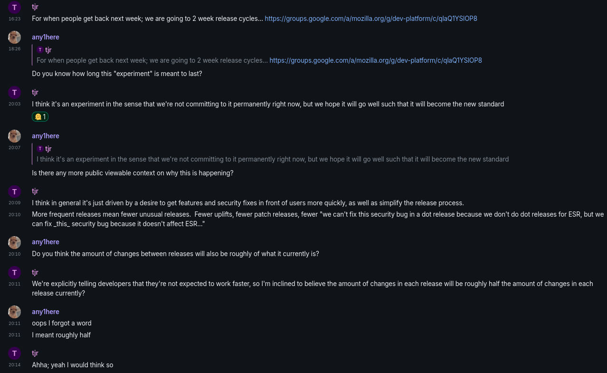Click the any1here username at 18:26 message
607x373 pixels.
tap(46, 37)
